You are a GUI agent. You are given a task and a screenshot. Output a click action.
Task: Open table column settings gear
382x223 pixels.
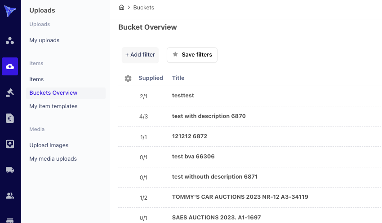[x=128, y=79]
